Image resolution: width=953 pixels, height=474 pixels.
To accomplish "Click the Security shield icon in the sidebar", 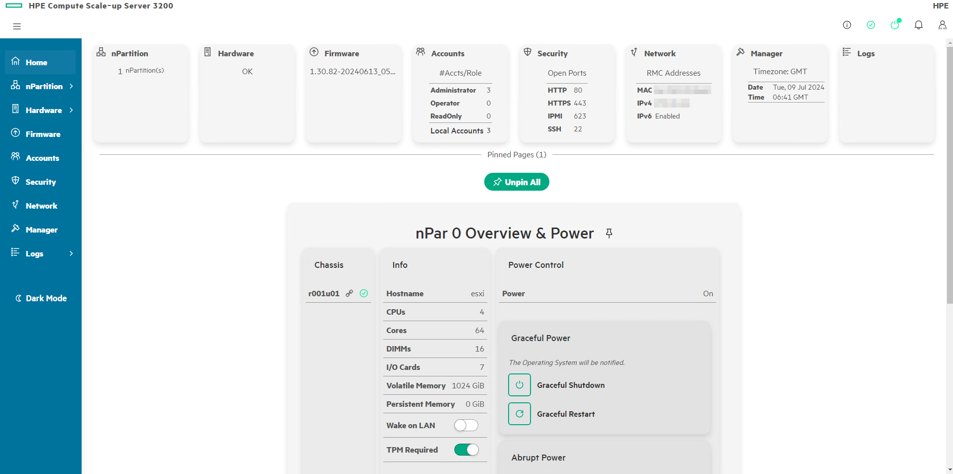I will pos(15,181).
